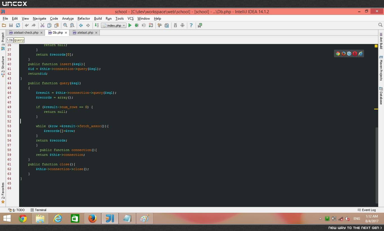Click the yellow inspection indicator square
This screenshot has width=384, height=231.
tap(376, 46)
